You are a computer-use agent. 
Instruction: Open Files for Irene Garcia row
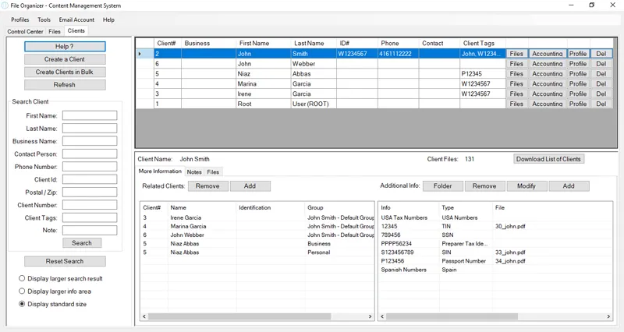[x=516, y=94]
